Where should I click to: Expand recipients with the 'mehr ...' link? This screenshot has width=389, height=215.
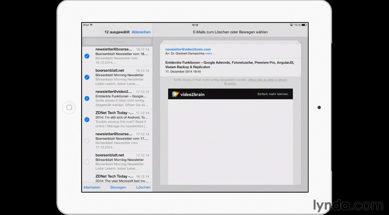(211, 53)
